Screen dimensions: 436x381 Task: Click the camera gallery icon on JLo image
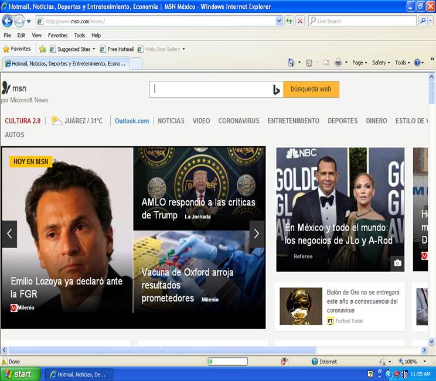point(397,263)
